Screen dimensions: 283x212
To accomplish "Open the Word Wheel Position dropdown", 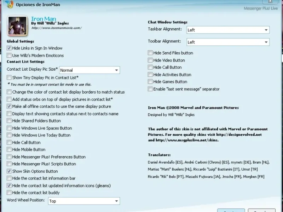I will (x=84, y=201).
